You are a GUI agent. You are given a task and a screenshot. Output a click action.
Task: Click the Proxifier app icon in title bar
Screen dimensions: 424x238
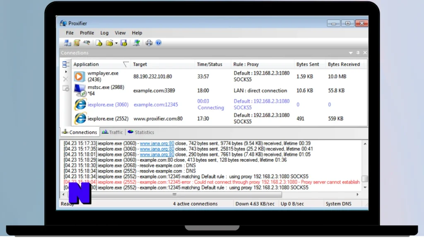tap(63, 23)
